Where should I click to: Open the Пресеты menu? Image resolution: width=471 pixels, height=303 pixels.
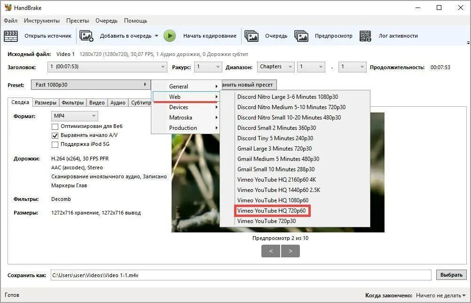point(78,21)
